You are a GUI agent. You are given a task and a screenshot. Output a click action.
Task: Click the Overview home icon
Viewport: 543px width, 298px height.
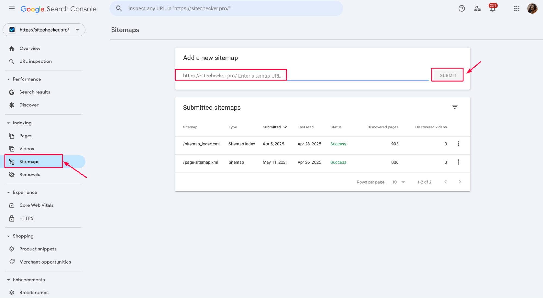click(11, 49)
